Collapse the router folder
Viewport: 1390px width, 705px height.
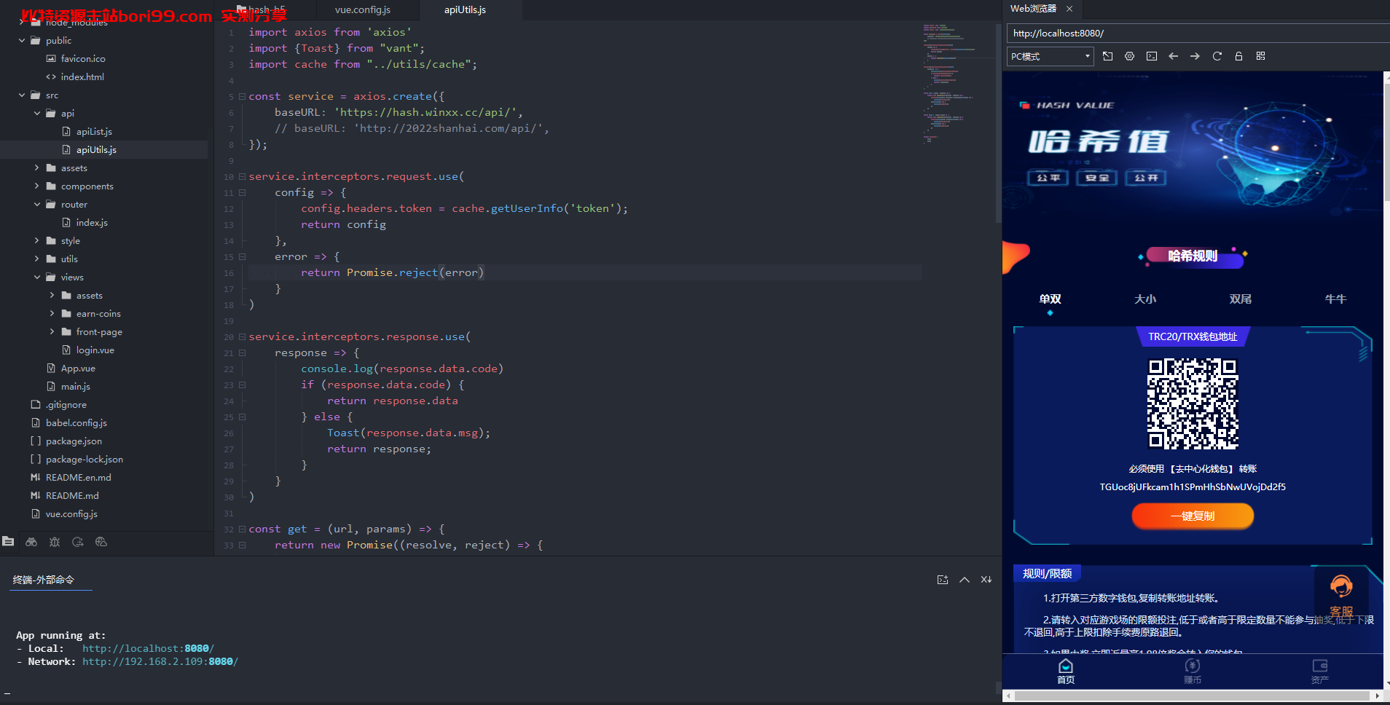37,204
